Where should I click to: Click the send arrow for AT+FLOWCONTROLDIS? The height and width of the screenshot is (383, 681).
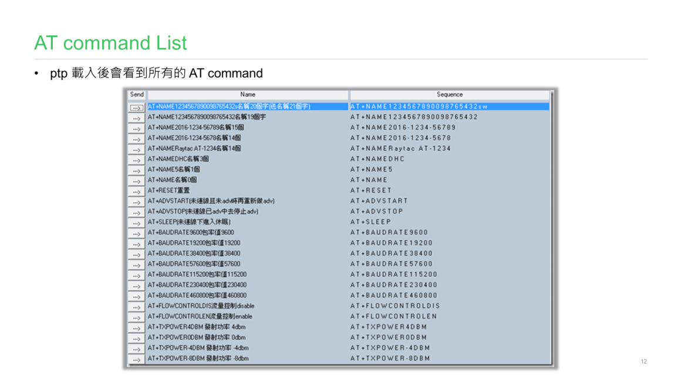pyautogui.click(x=136, y=307)
